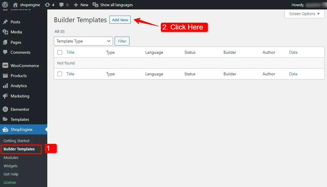327x187 pixels.
Task: Click the green License link
Action: click(9, 182)
